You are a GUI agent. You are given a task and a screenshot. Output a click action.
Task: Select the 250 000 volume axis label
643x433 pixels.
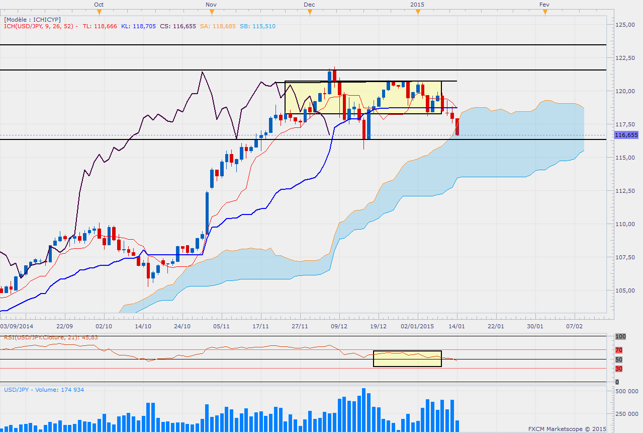[x=626, y=413]
